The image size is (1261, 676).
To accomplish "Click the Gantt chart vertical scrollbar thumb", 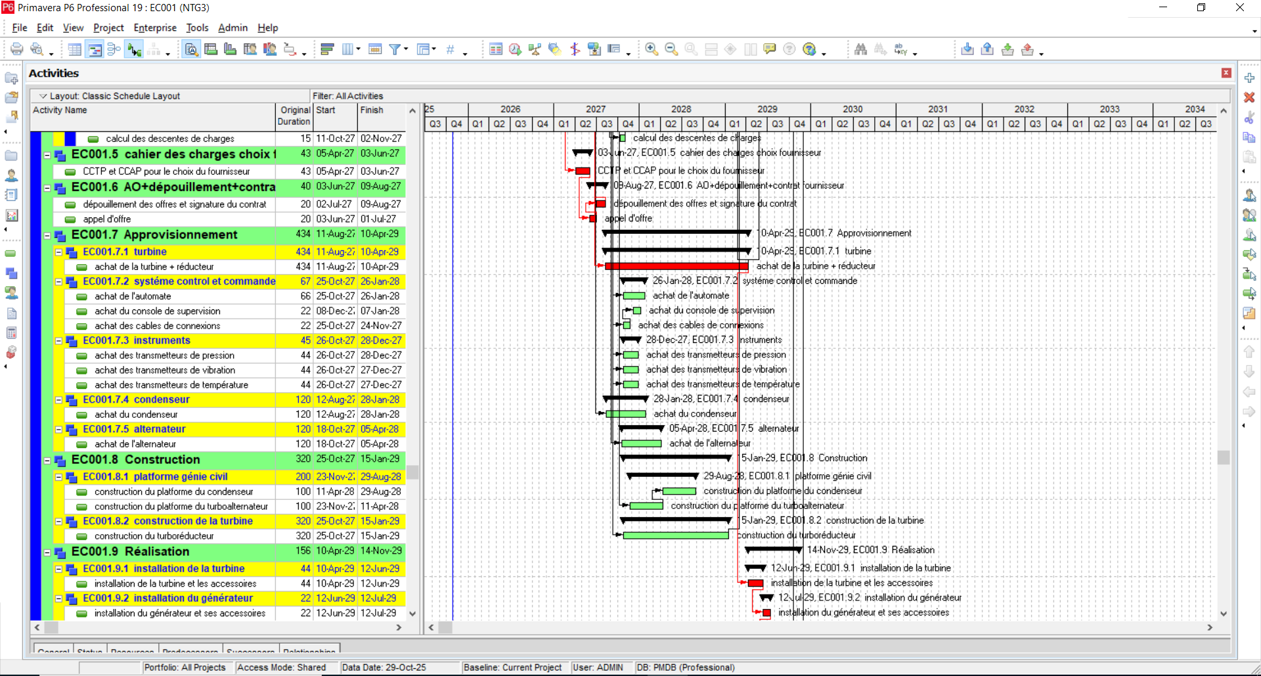I will pyautogui.click(x=1223, y=457).
